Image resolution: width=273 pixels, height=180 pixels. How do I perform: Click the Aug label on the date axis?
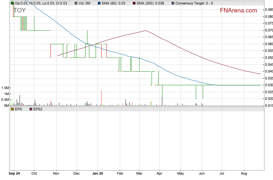click(x=244, y=174)
